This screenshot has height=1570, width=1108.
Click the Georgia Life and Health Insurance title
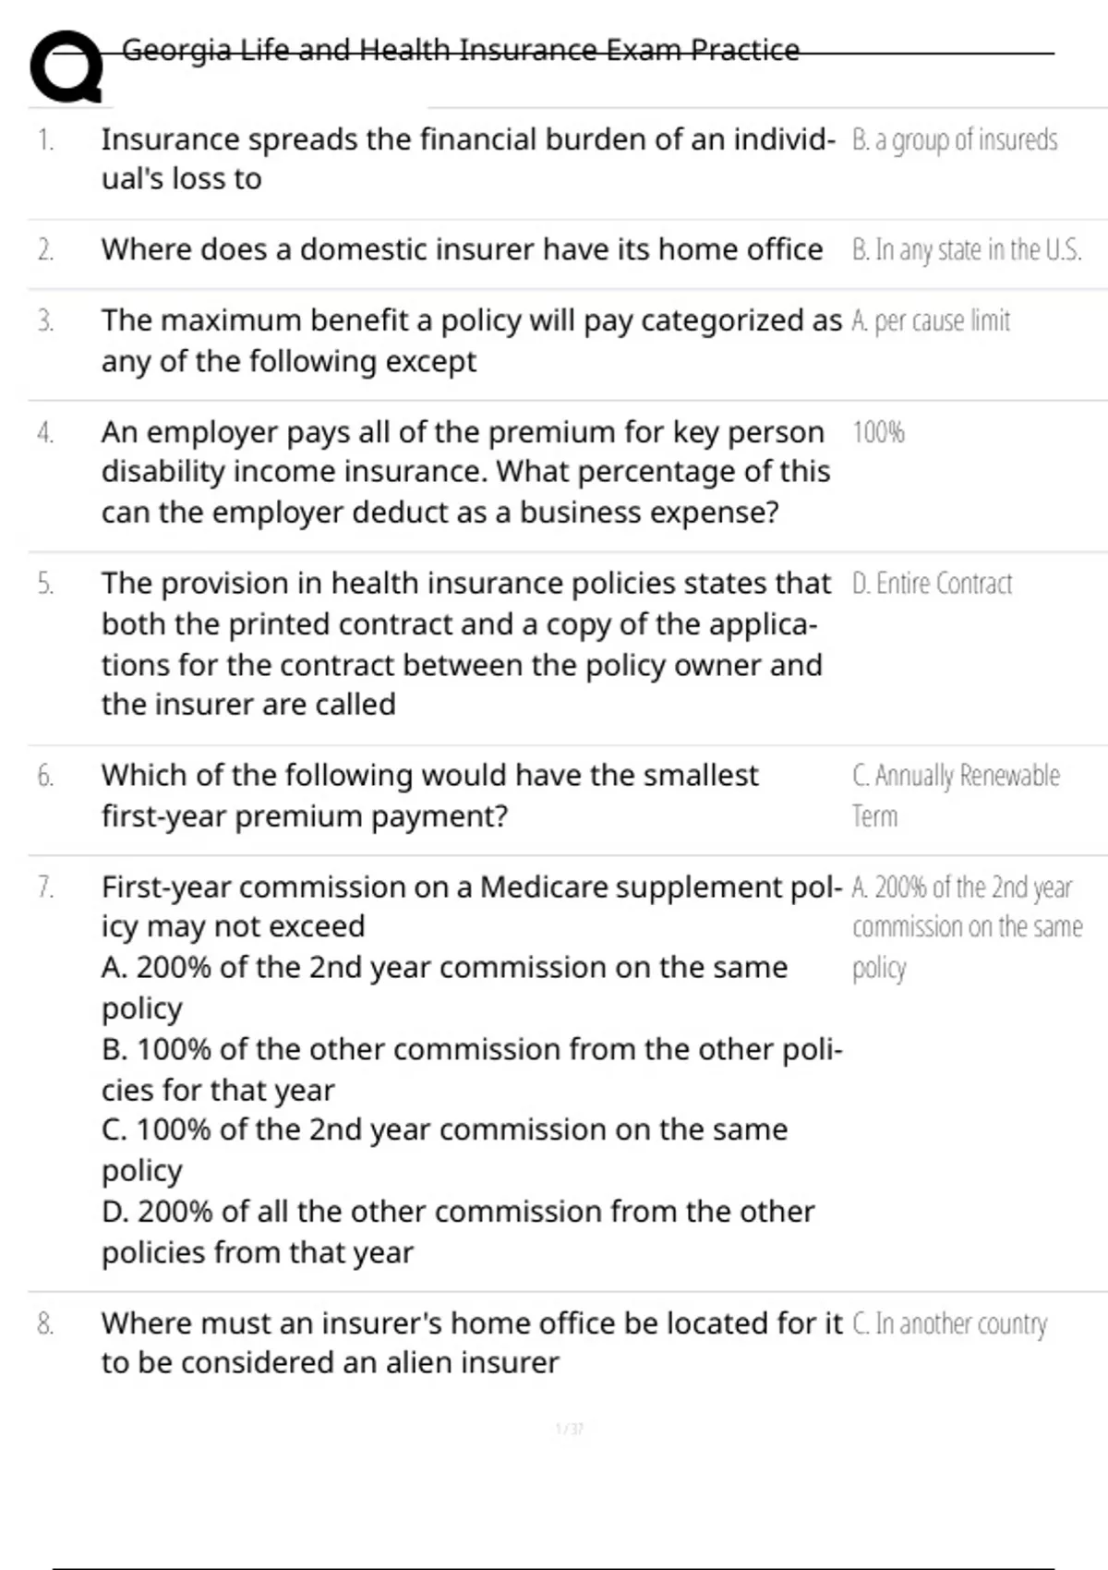pos(460,50)
